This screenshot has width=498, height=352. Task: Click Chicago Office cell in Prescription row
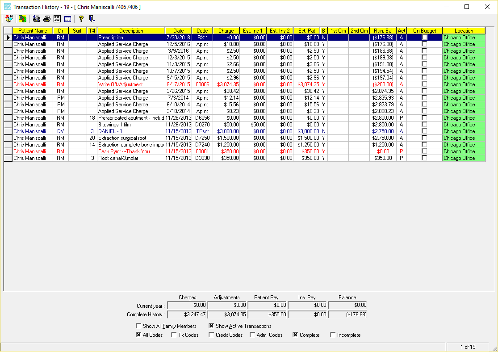click(464, 38)
